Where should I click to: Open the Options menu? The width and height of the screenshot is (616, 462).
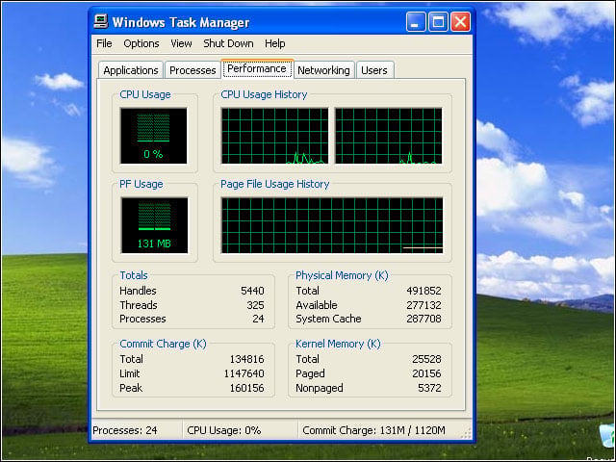point(141,43)
